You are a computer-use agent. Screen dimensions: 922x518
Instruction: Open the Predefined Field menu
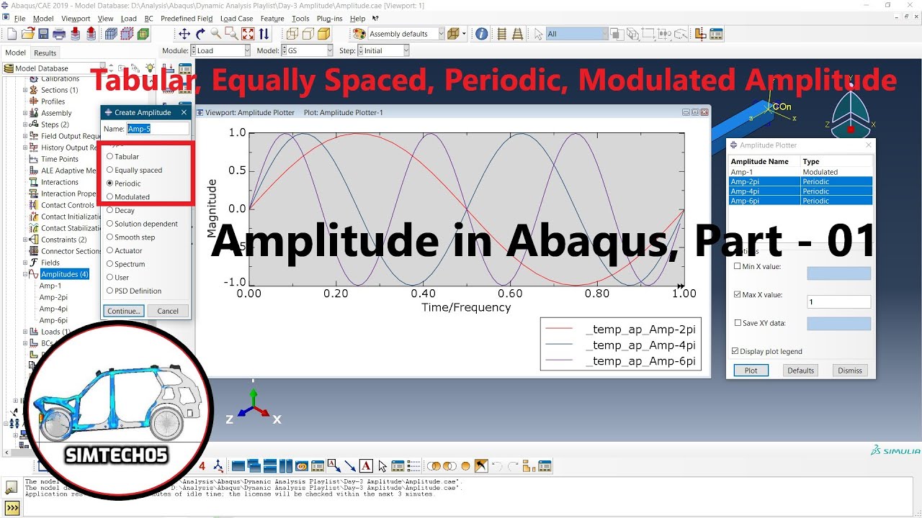point(187,18)
